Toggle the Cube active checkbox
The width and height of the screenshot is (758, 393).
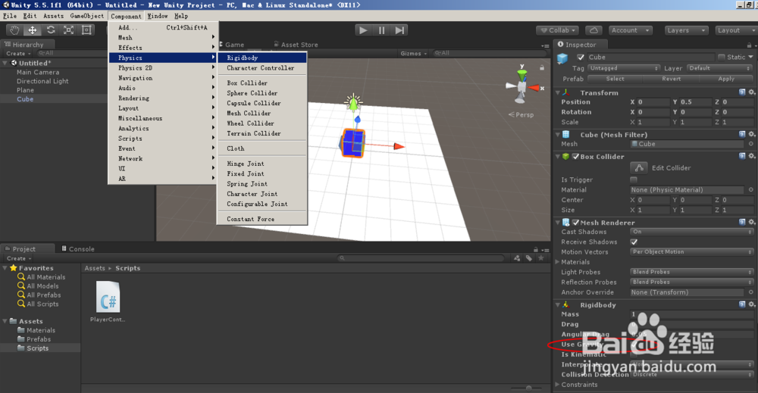pos(581,57)
